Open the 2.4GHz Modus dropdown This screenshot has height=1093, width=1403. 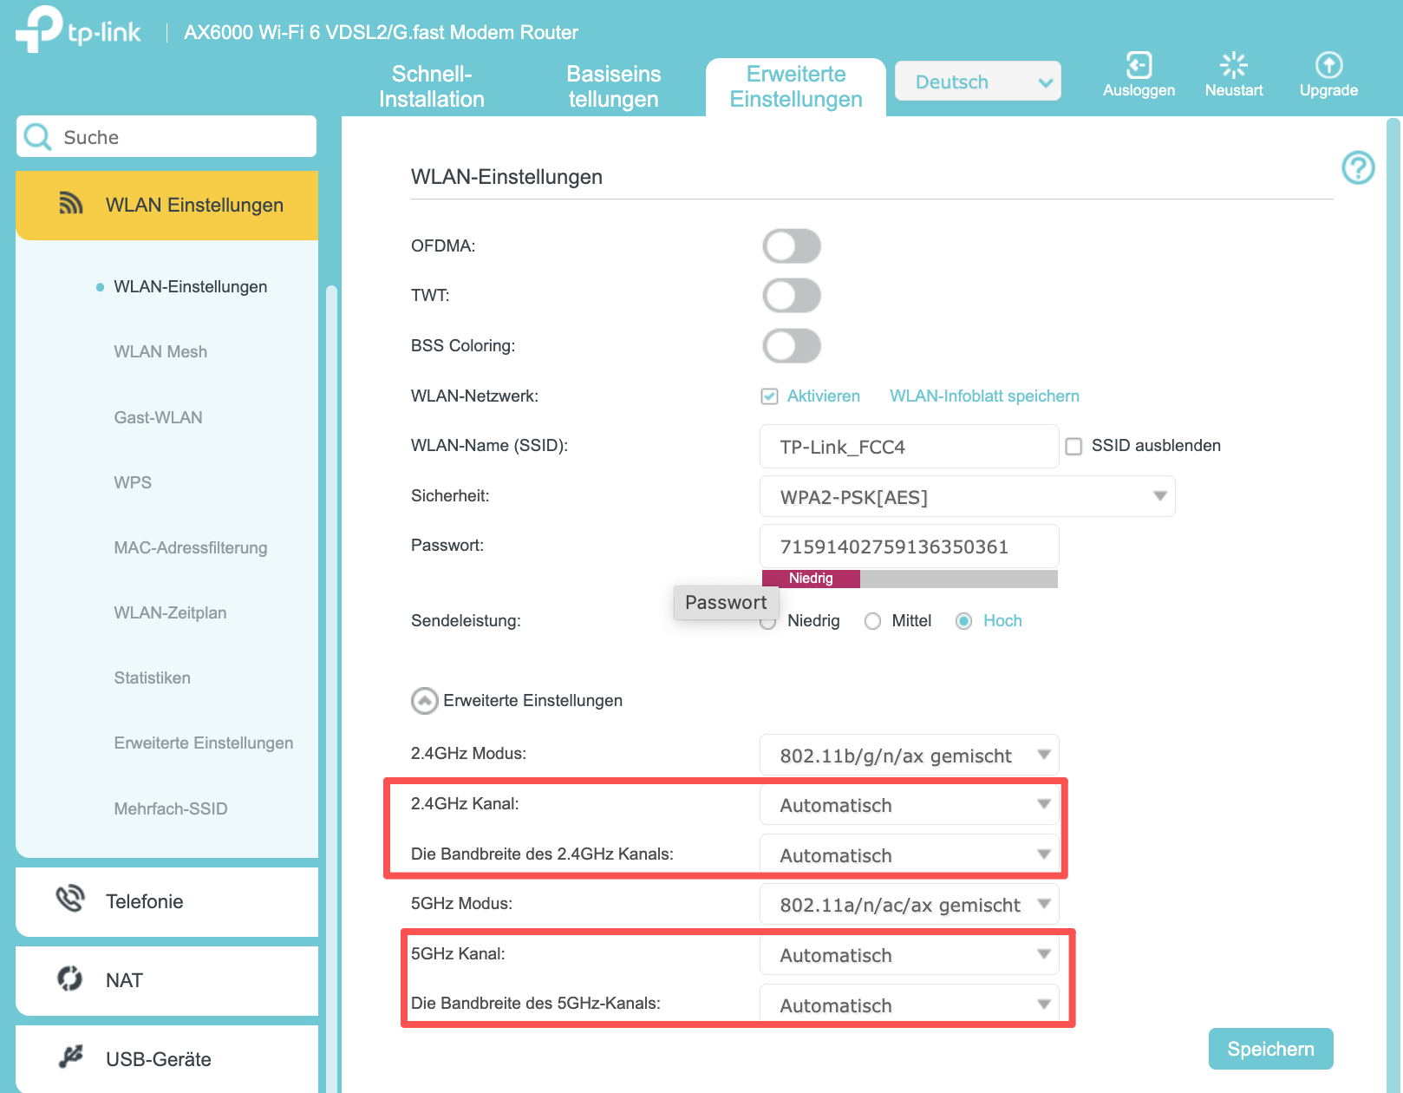pos(909,756)
